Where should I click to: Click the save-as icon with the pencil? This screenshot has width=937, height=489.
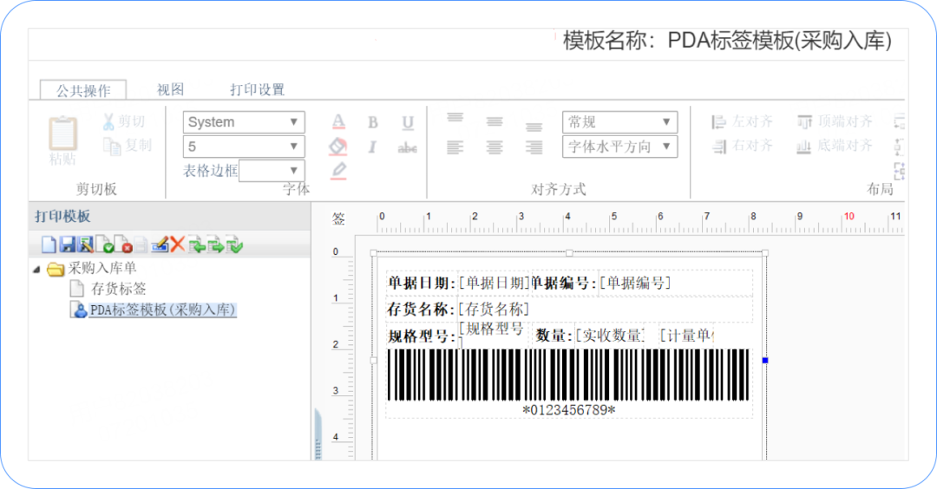85,244
